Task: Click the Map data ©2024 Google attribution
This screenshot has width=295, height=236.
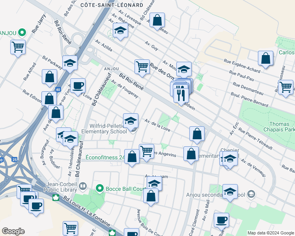Action: (x=271, y=233)
